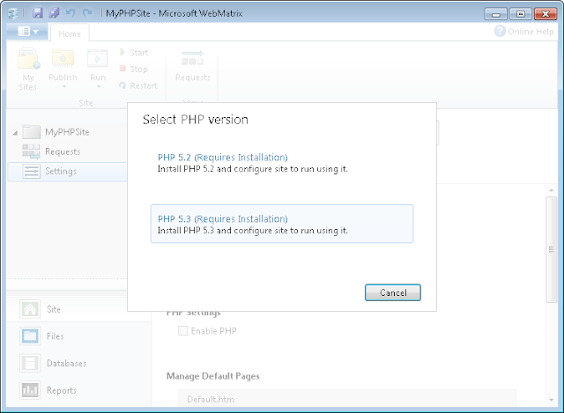Click the Publish icon in ribbon
This screenshot has width=564, height=413.
tap(63, 58)
